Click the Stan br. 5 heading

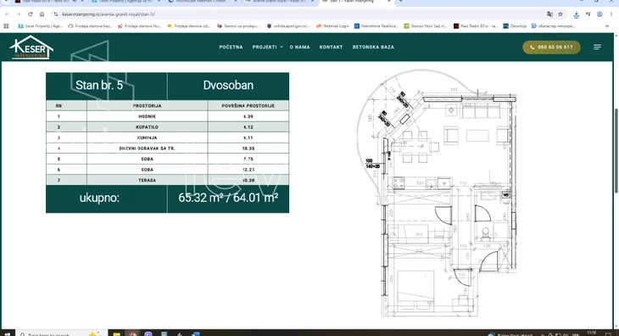(x=99, y=85)
